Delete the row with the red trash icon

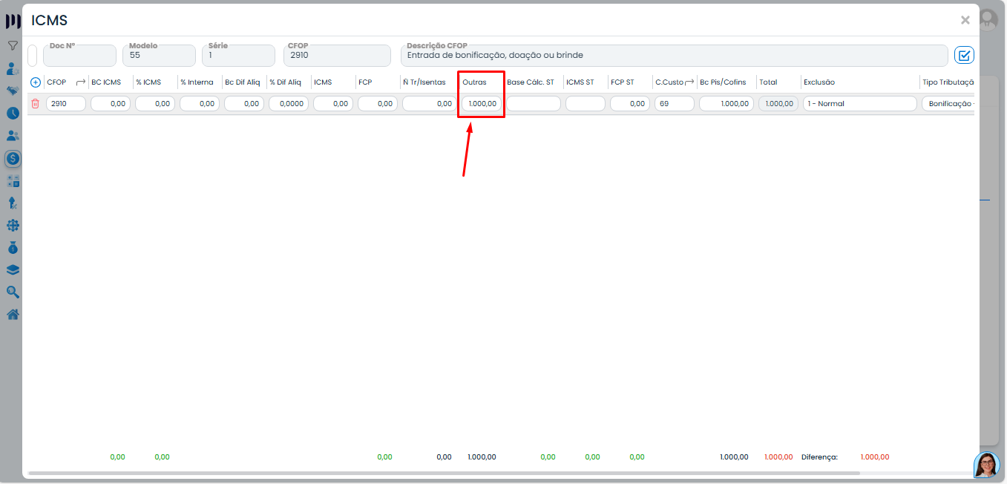35,104
